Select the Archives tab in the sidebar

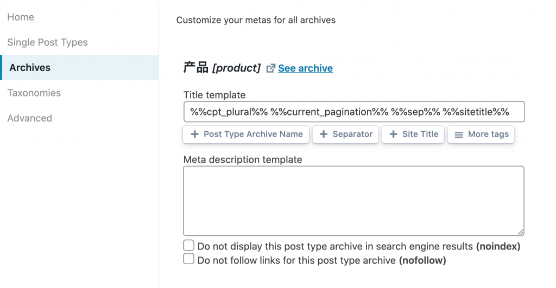(30, 68)
